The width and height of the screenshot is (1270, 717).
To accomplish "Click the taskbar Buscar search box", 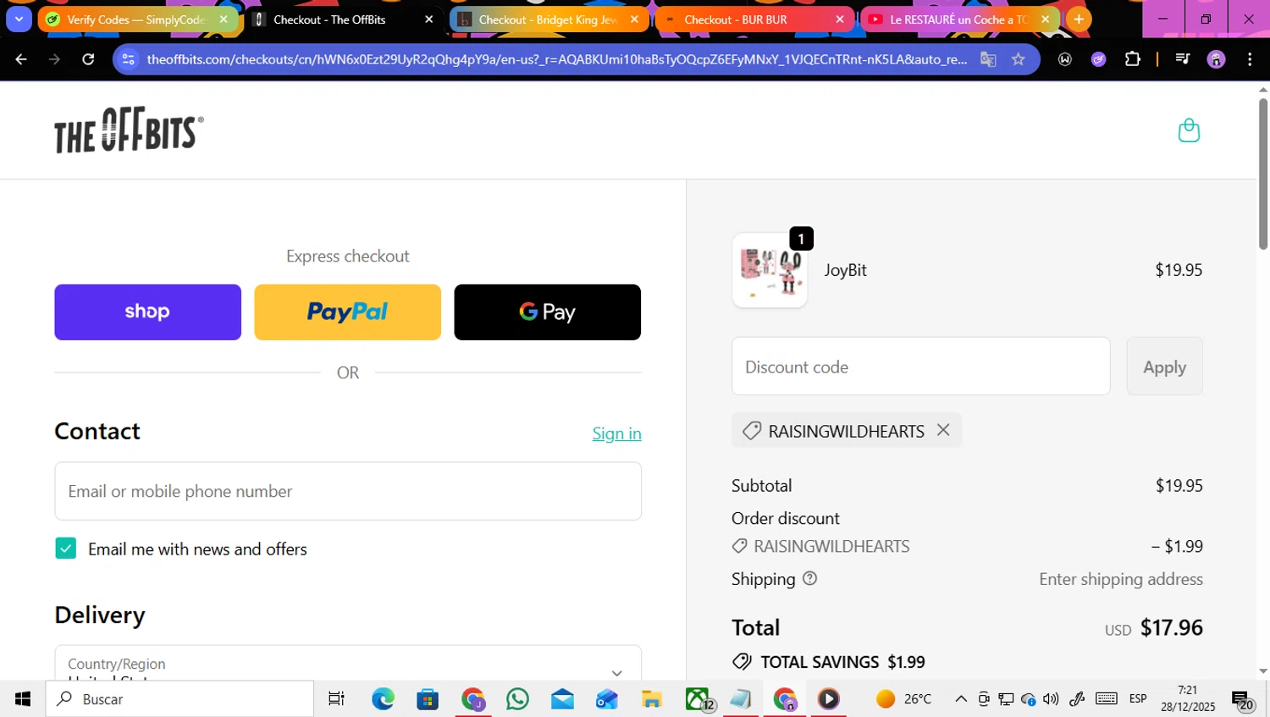I will point(179,698).
